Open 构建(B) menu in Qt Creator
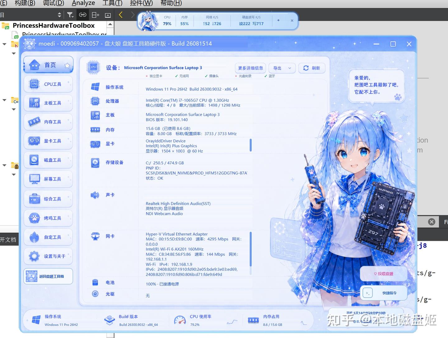 [25, 3]
